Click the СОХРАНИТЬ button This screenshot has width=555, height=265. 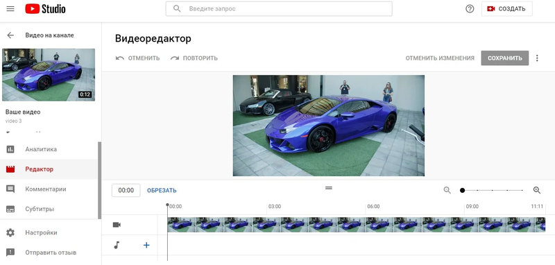pyautogui.click(x=505, y=58)
